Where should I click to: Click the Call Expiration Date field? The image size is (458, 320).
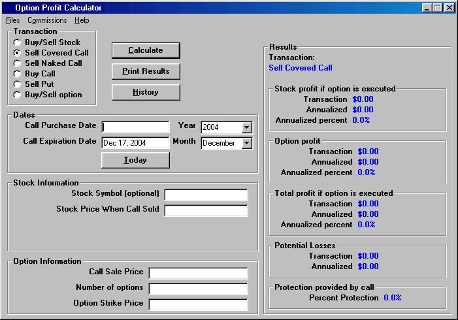point(135,143)
